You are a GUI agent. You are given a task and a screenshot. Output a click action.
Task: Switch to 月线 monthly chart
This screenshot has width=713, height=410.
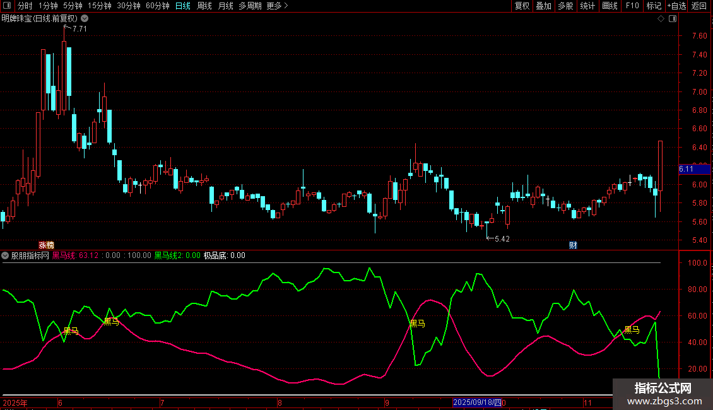tap(225, 6)
